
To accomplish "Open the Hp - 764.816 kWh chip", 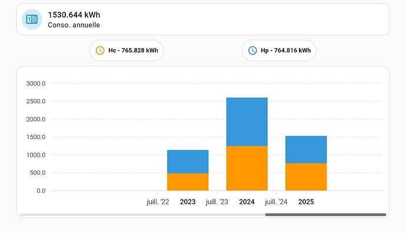I will pyautogui.click(x=279, y=50).
